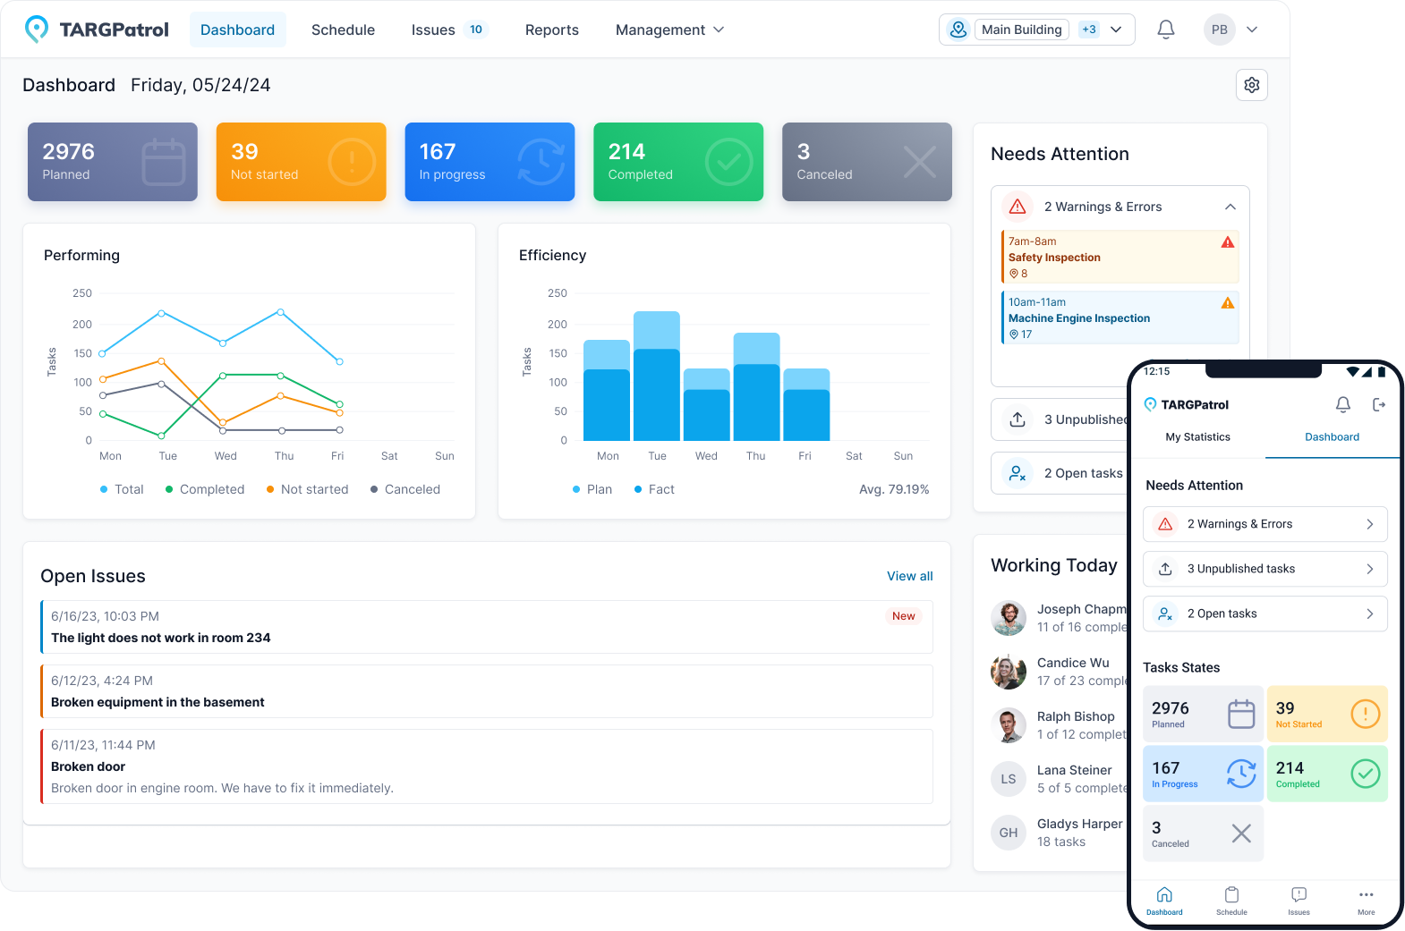
Task: Click the +3 additional locations badge
Action: [1089, 30]
